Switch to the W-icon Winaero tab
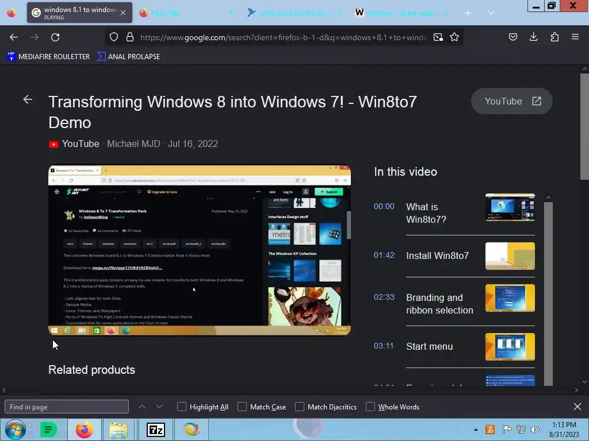The height and width of the screenshot is (441, 589). click(402, 13)
